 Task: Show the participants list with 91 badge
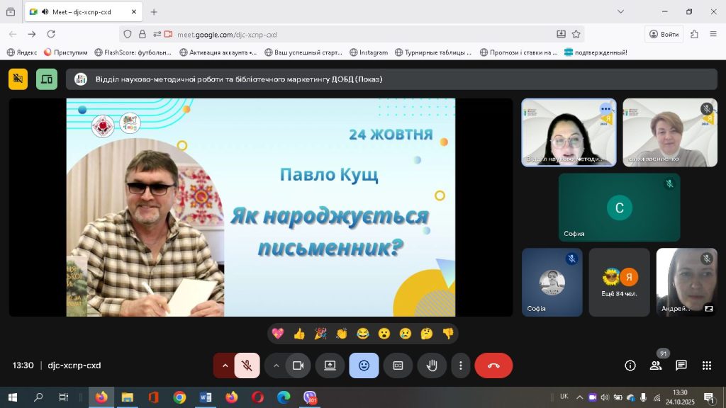tap(656, 365)
